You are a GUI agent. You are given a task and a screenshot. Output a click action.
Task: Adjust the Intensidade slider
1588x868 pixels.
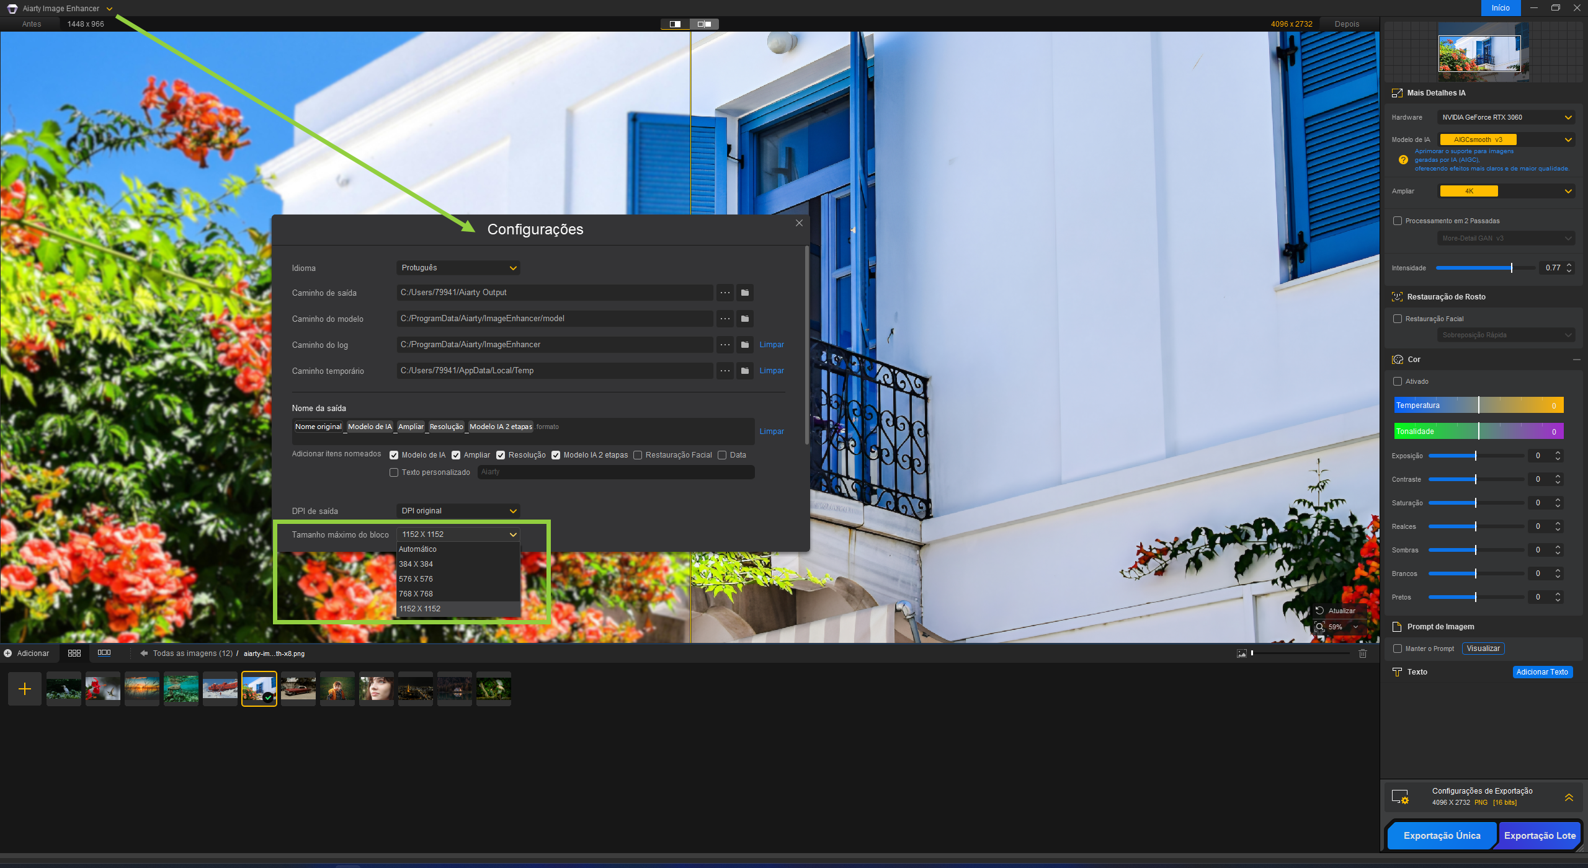click(x=1511, y=268)
